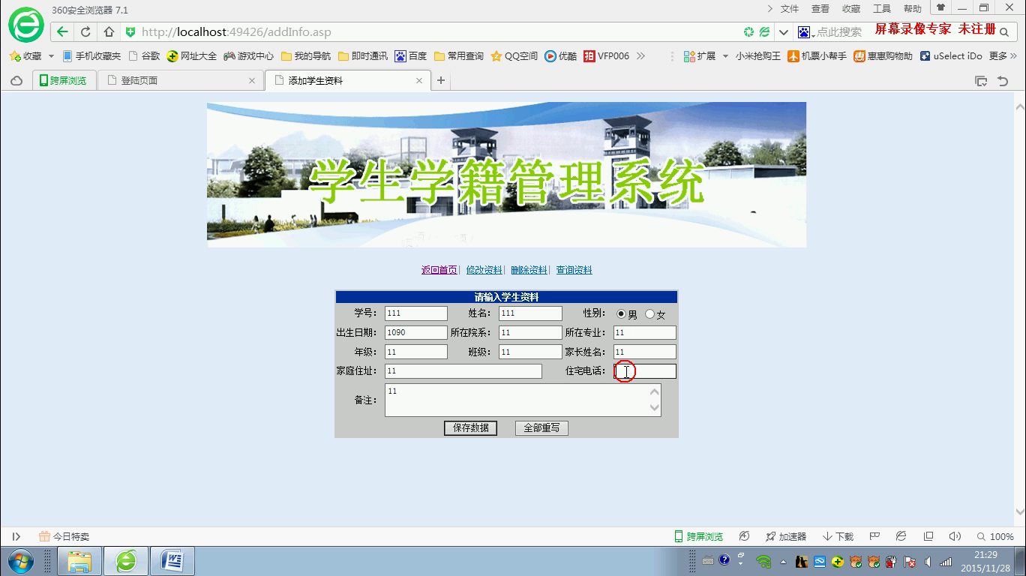Follow 查询资料 link
This screenshot has height=576, width=1026.
pos(574,270)
